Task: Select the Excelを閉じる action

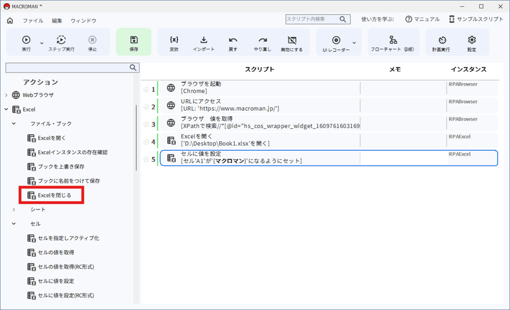Action: 49,195
